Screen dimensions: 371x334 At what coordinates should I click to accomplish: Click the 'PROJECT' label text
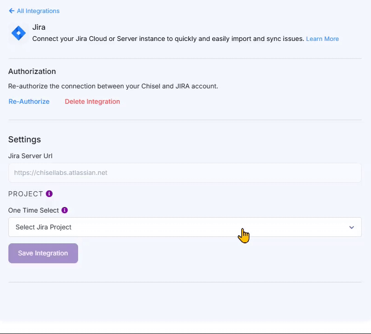pos(26,194)
